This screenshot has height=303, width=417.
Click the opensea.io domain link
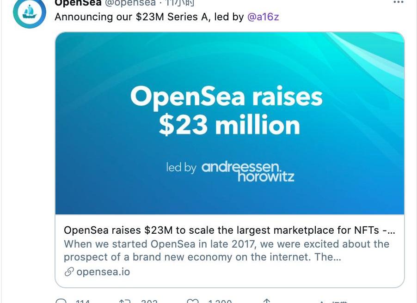pyautogui.click(x=103, y=272)
